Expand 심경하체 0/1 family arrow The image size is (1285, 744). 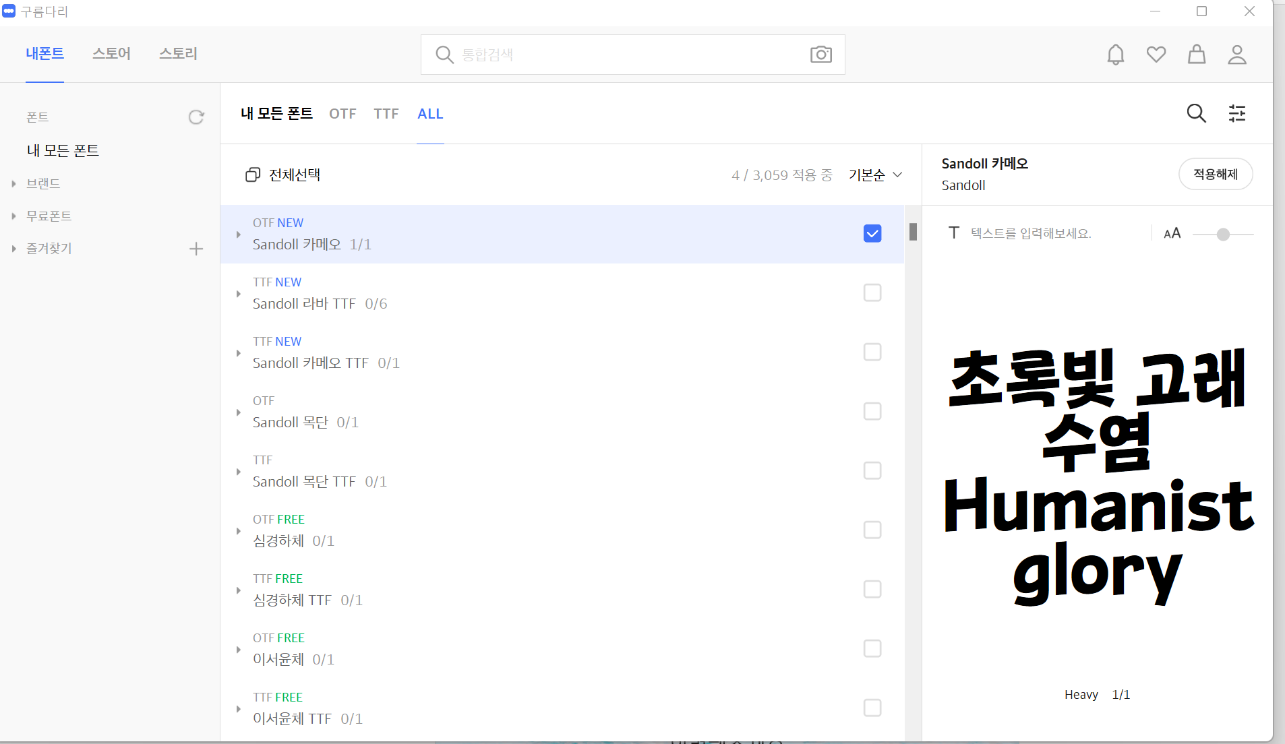238,531
